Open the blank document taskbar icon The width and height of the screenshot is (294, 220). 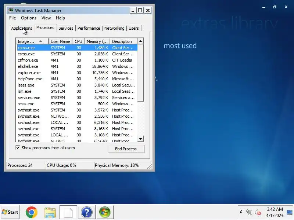(68, 212)
